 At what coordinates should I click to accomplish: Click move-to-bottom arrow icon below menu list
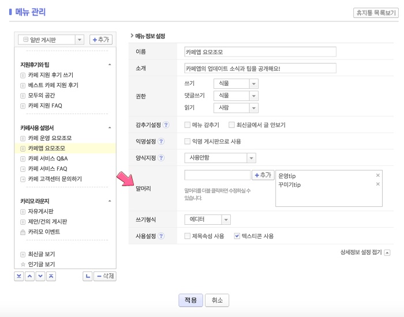tap(19, 276)
